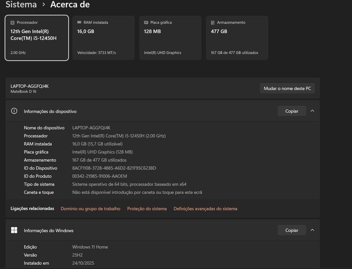This screenshot has height=269, width=352.
Task: Click 16,0 GB (15,7 GB utilizável) value
Action: coord(98,144)
